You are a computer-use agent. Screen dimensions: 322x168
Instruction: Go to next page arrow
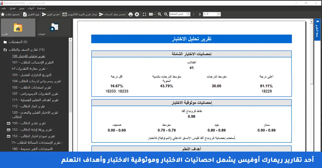click(200, 14)
